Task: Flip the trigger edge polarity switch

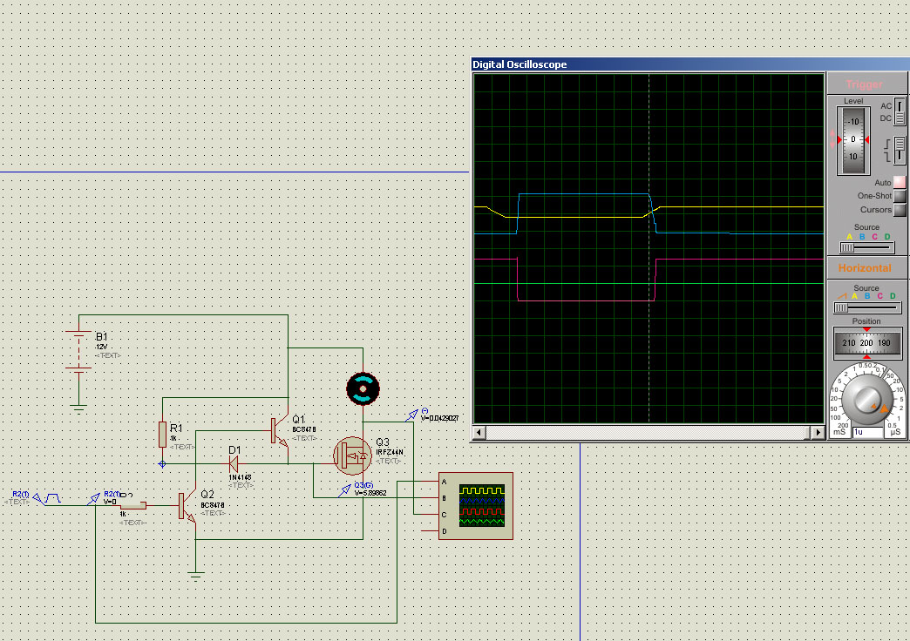Action: [900, 150]
